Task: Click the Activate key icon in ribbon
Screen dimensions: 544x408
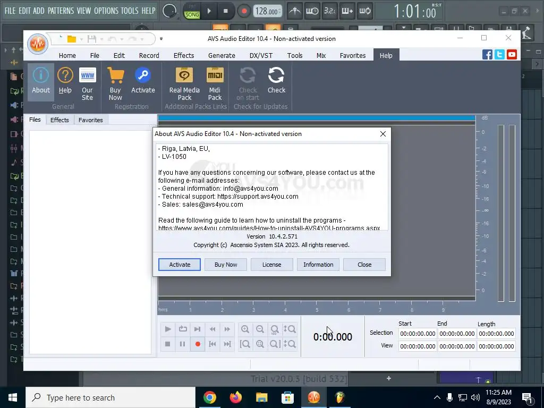Action: [x=143, y=81]
